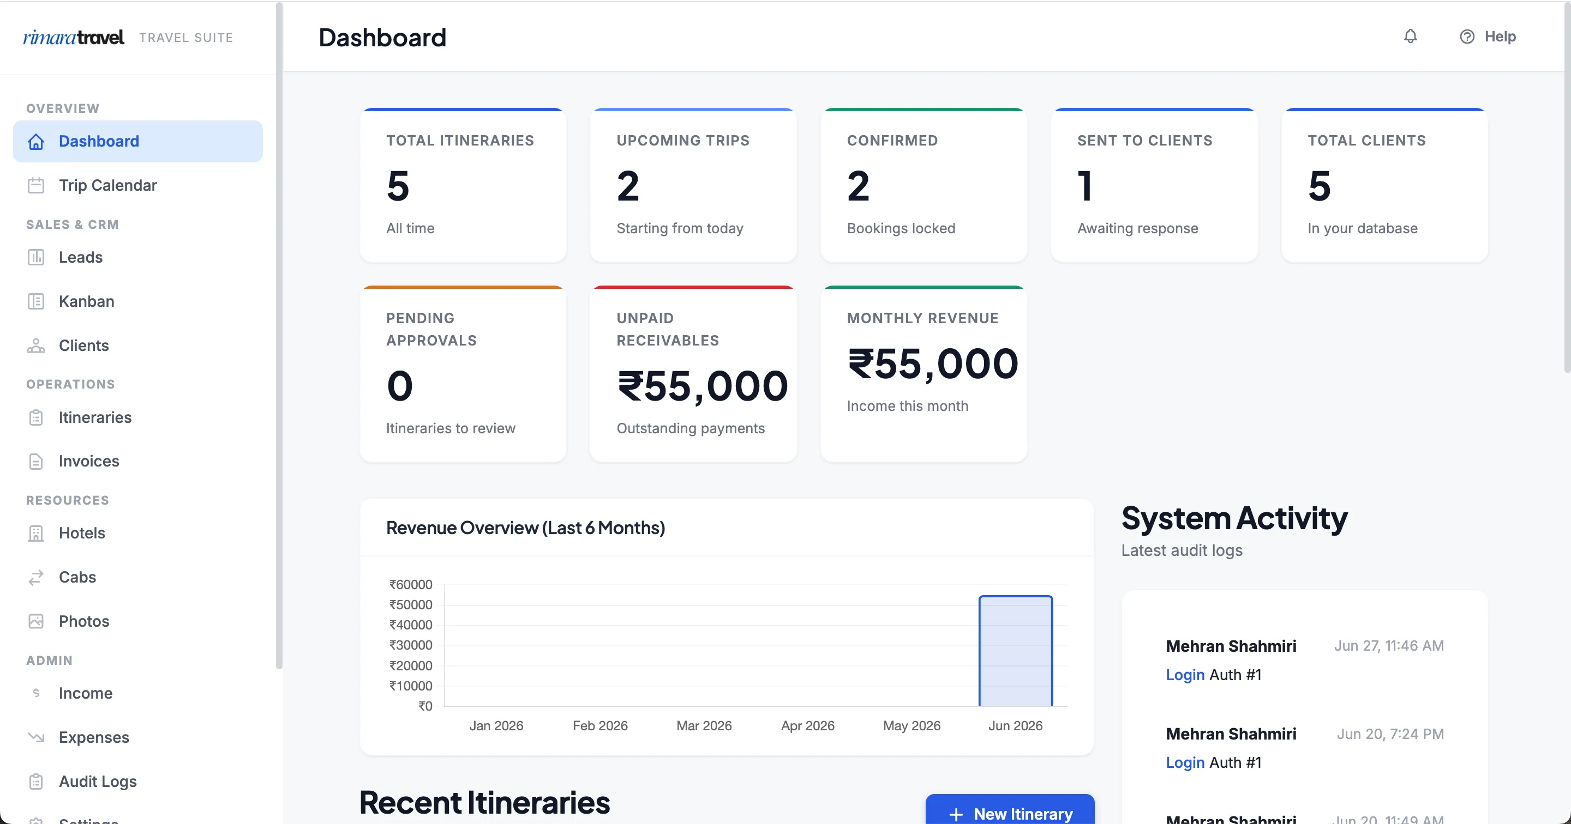Click the rimaratravel logo
1571x824 pixels.
tap(73, 38)
